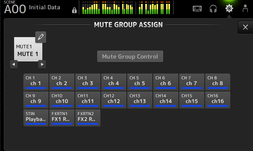
Task: Assign ch12 to the mute group
Action: 114,100
